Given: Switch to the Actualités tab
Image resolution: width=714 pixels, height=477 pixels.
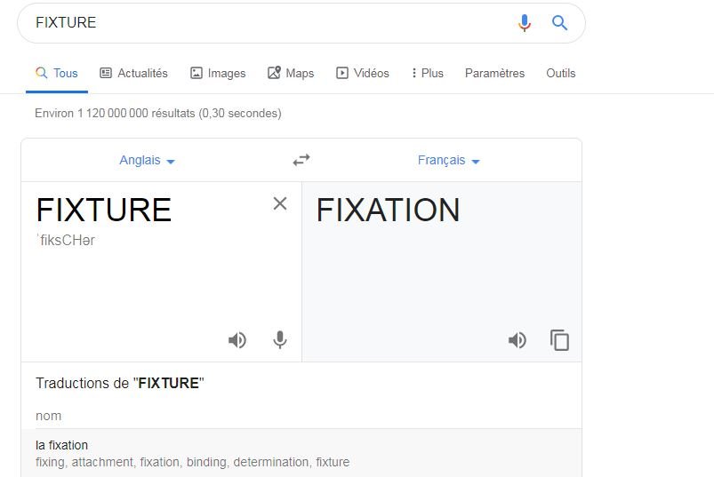Looking at the screenshot, I should [134, 73].
